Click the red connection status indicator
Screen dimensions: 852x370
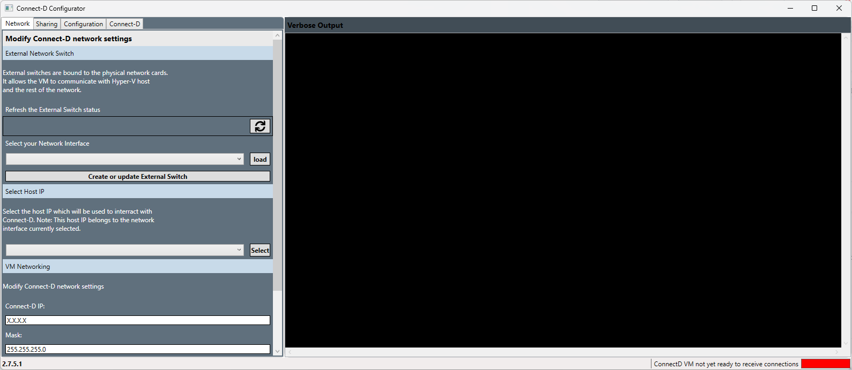(825, 364)
